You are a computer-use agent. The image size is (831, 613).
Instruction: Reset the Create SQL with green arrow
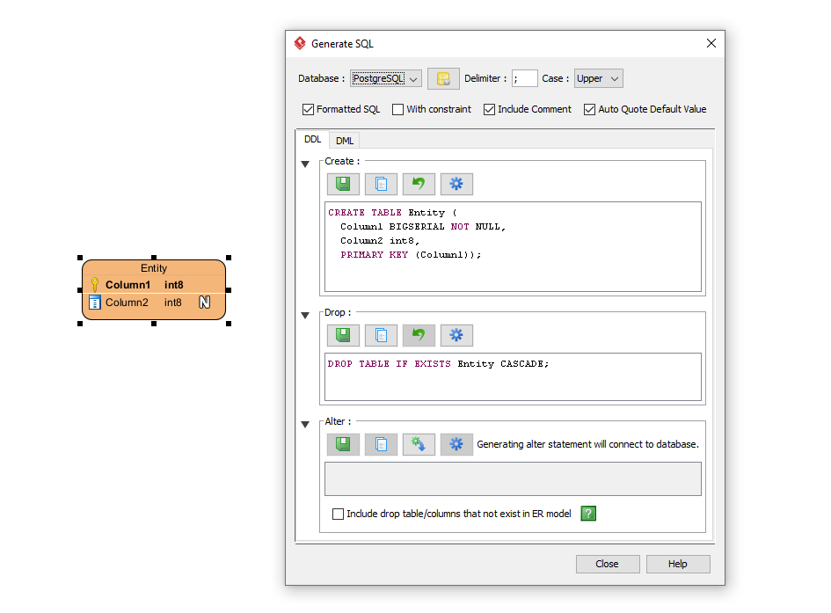pos(419,184)
